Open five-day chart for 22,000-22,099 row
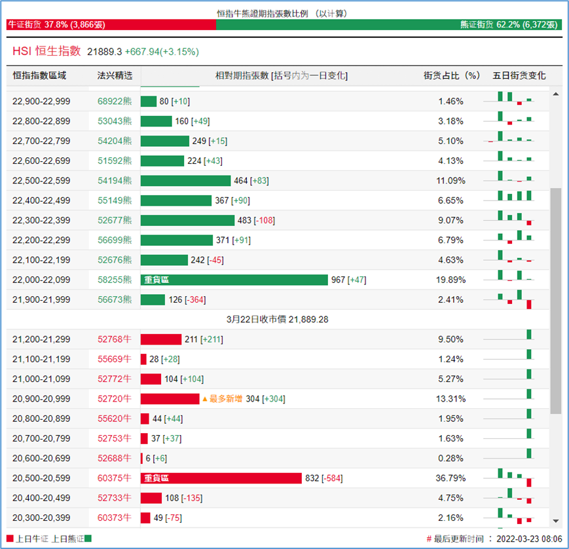The image size is (569, 549). (509, 280)
